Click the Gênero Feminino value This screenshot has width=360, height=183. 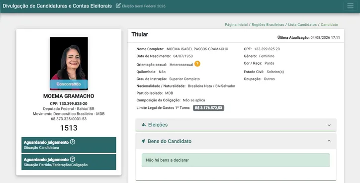[267, 56]
